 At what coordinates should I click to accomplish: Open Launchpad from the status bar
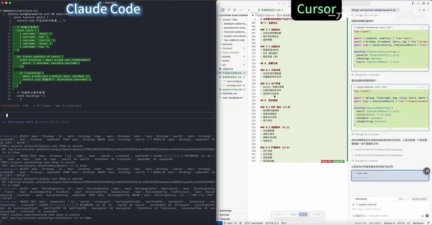click(x=256, y=223)
